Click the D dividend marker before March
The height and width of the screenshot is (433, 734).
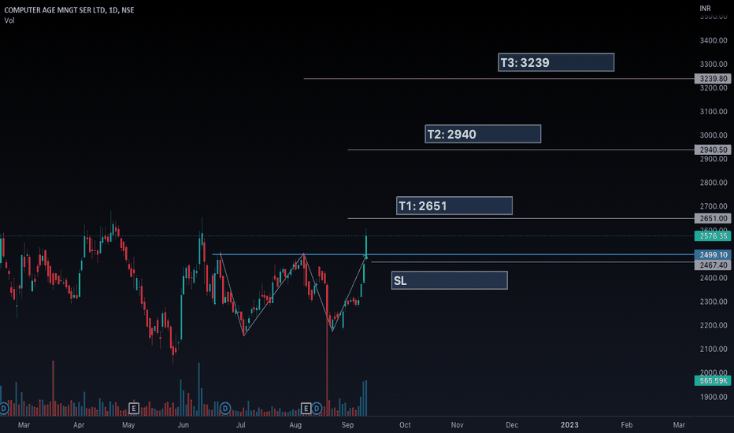[4, 409]
